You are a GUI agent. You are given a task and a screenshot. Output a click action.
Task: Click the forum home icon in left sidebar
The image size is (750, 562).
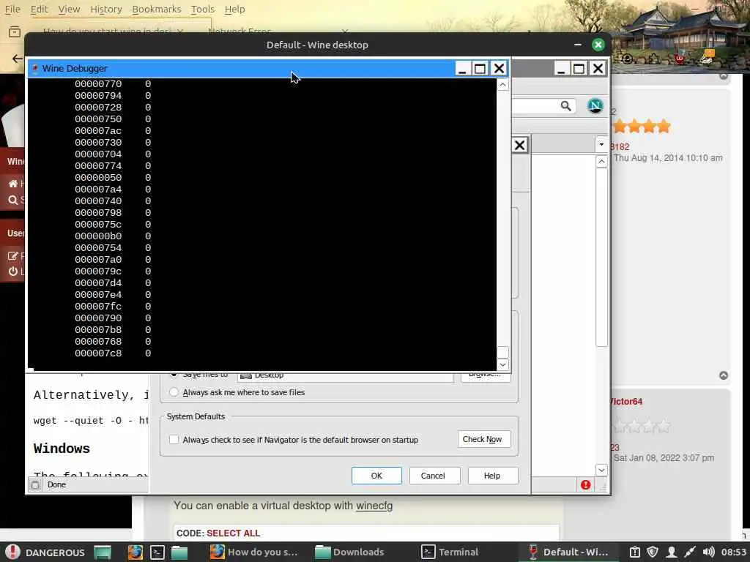(x=13, y=184)
